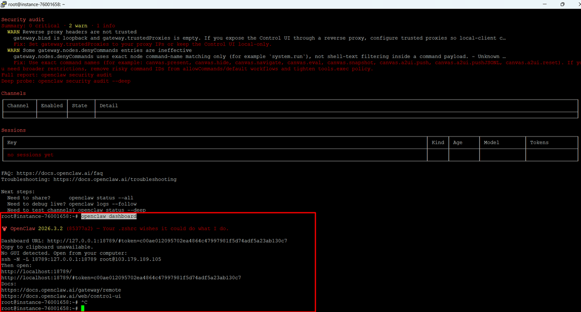Open the localhost URL containing the token
This screenshot has width=581, height=312.
point(121,278)
